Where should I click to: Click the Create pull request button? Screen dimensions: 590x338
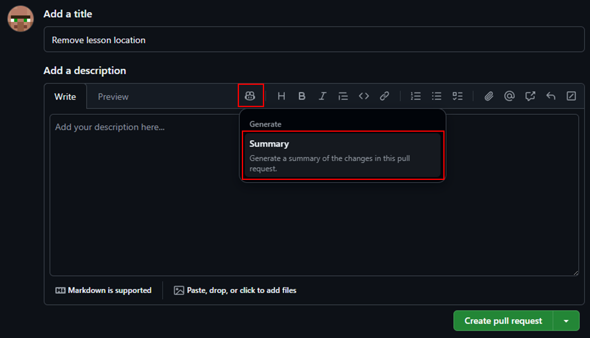point(503,321)
